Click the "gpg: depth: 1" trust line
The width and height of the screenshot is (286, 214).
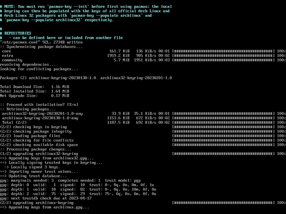[78, 189]
